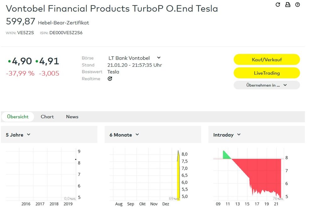Select the WKN code VE5Z2S
The width and height of the screenshot is (314, 210).
point(26,32)
